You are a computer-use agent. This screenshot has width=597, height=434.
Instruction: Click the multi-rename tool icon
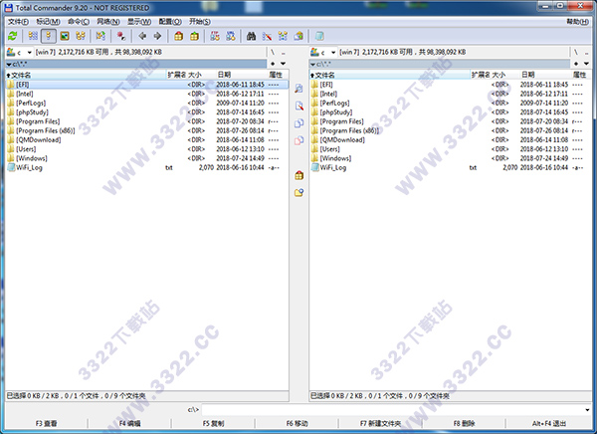coord(267,36)
